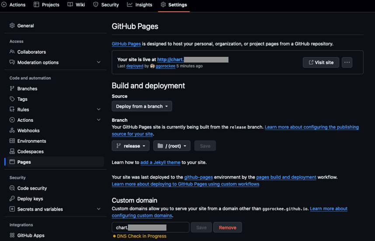Open Learn more about deploying custom workflows link

pos(186,184)
